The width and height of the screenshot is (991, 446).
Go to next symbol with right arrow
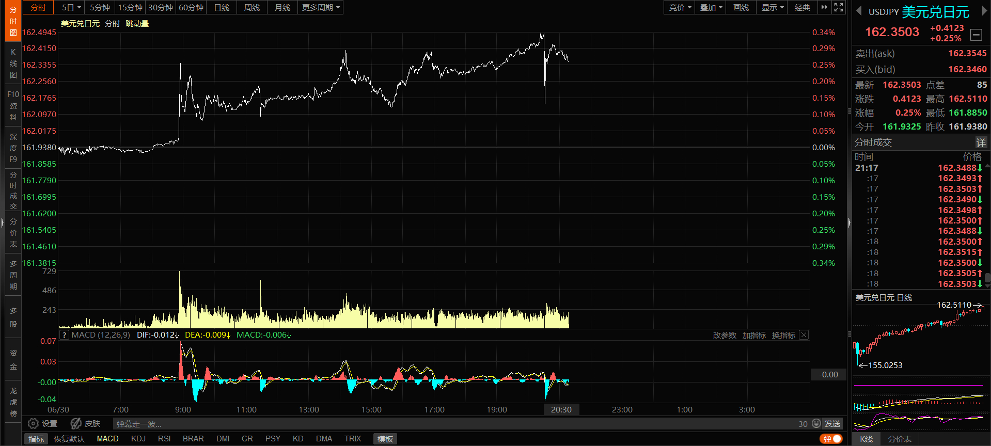pyautogui.click(x=984, y=11)
